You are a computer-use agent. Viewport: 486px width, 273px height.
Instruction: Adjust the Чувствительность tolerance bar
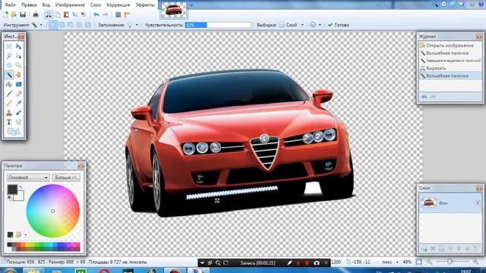click(218, 25)
